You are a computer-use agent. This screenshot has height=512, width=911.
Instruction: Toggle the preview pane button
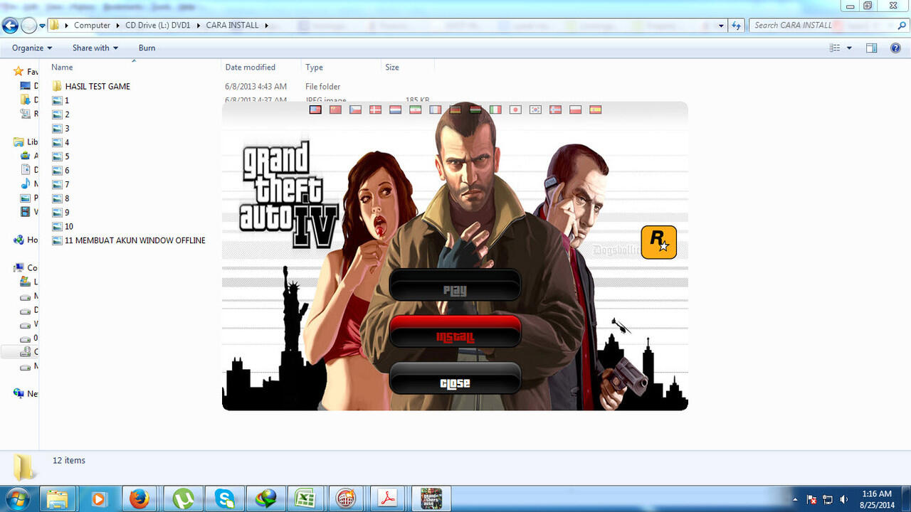click(871, 48)
